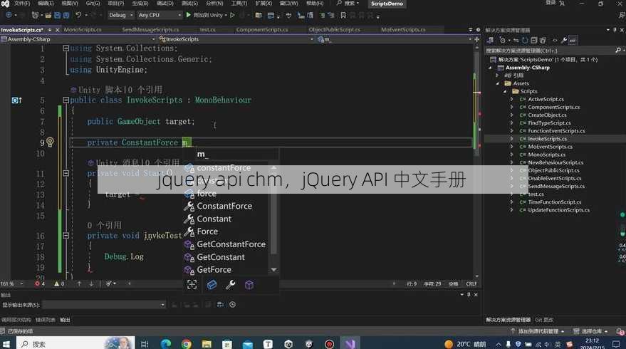This screenshot has width=626, height=349.
Task: Click the Sync with Active Document icon in Solution Explorer
Action: [516, 41]
